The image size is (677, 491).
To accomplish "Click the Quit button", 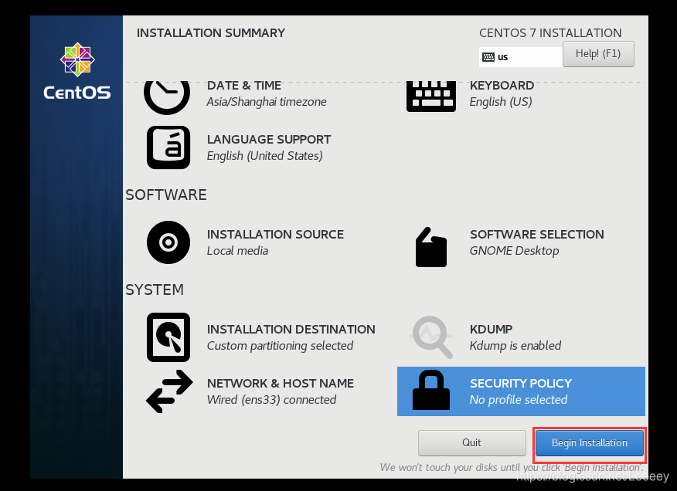I will [472, 442].
